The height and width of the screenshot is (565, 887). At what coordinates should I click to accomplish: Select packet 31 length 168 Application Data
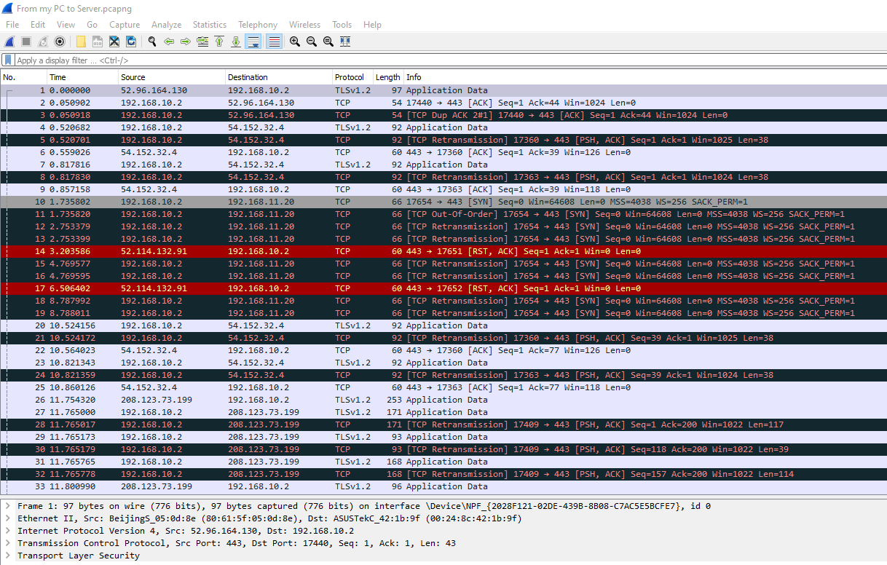click(x=444, y=462)
